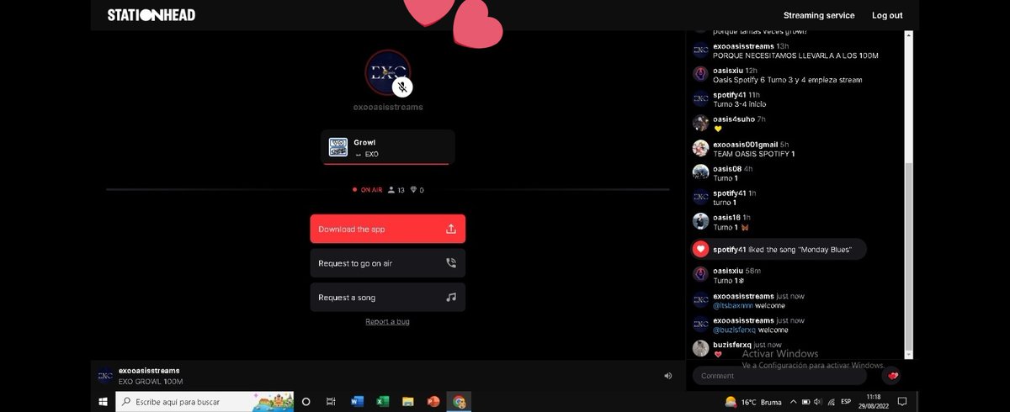Screen dimensions: 1010x412
Task: Open Excel from the taskbar
Action: coord(381,402)
